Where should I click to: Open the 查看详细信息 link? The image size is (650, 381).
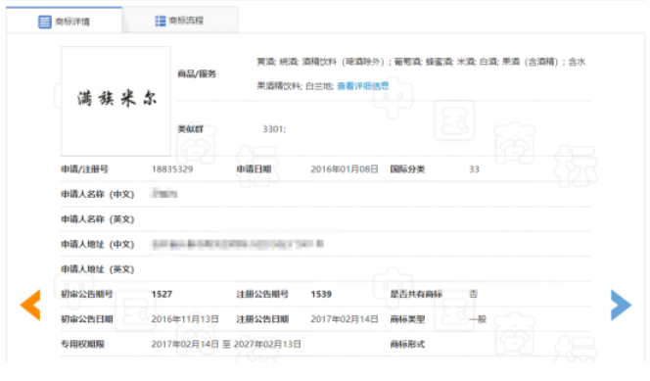click(363, 86)
